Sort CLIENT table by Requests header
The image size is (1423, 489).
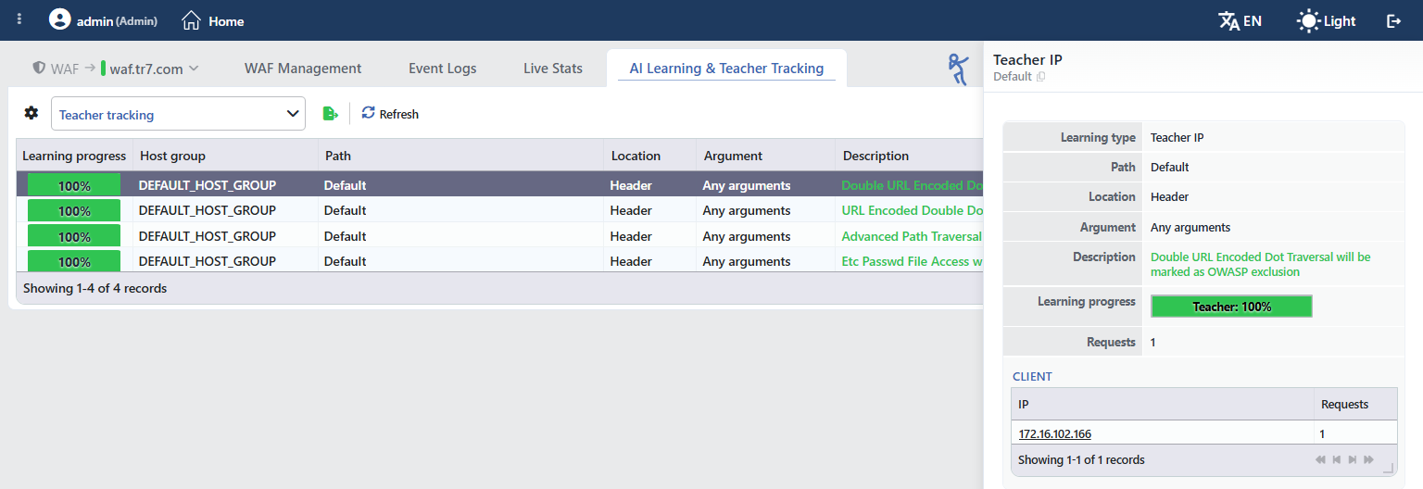click(1355, 404)
